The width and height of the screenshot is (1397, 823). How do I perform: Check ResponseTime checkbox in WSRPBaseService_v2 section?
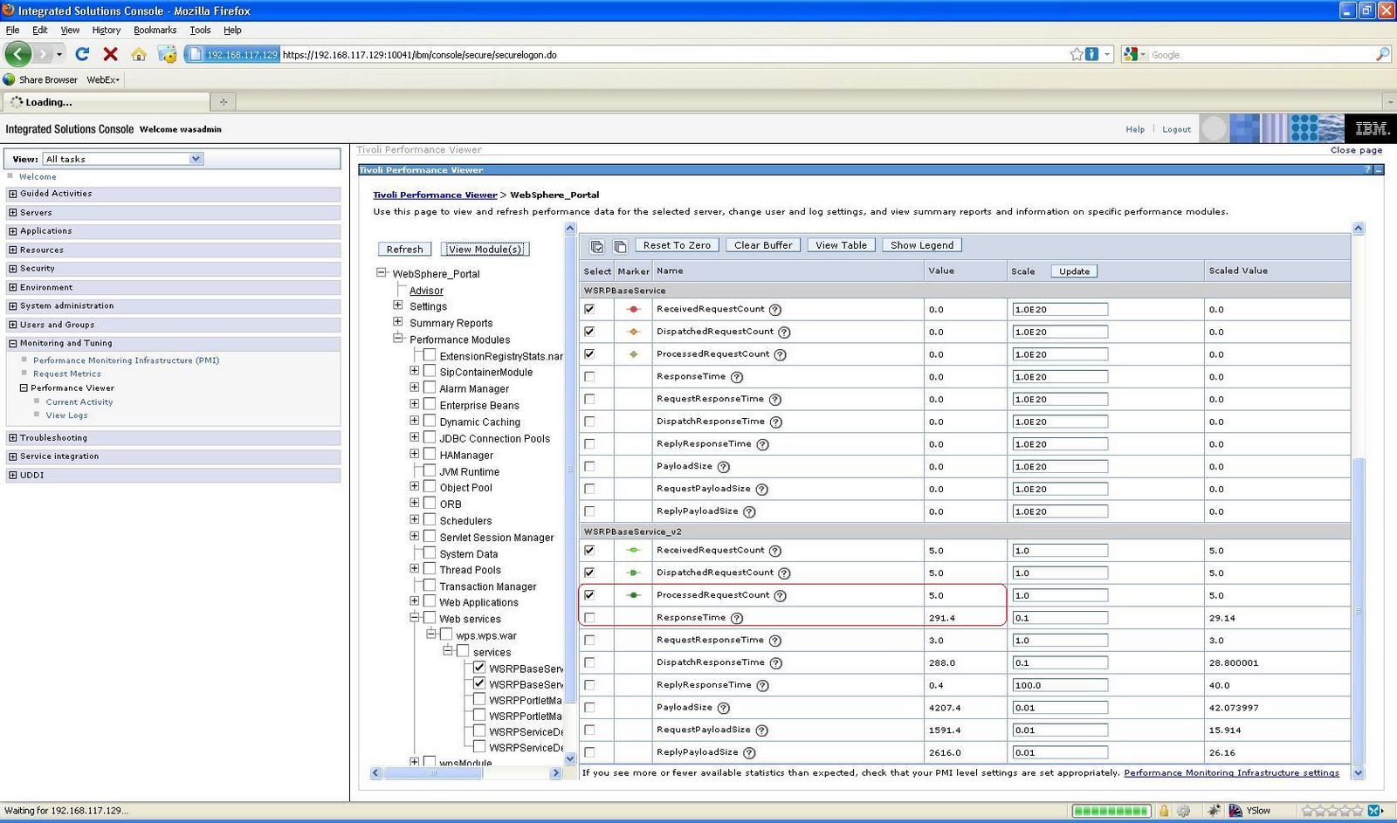589,618
